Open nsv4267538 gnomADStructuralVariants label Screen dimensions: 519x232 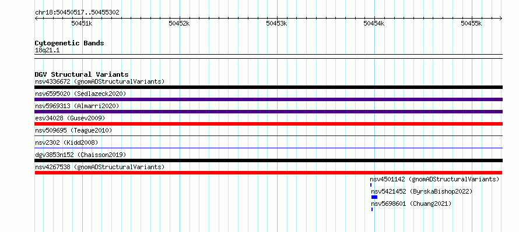click(100, 167)
